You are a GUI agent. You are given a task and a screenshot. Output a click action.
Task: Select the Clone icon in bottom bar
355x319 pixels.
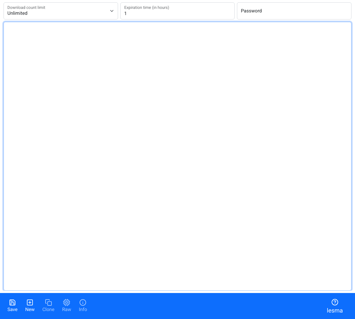48,302
